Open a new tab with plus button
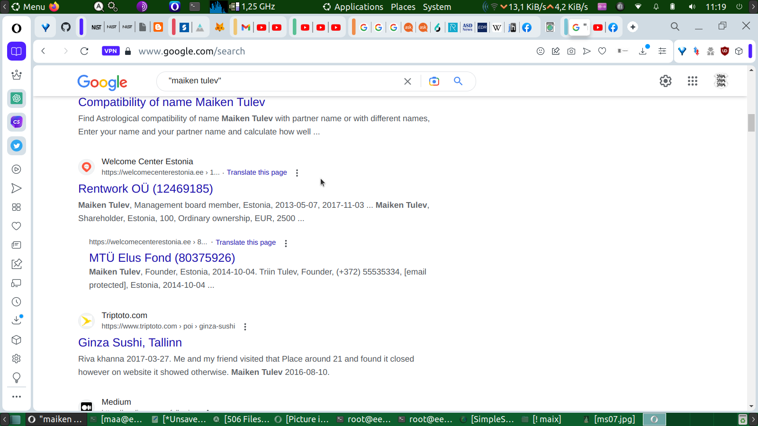This screenshot has width=758, height=426. coord(633,27)
